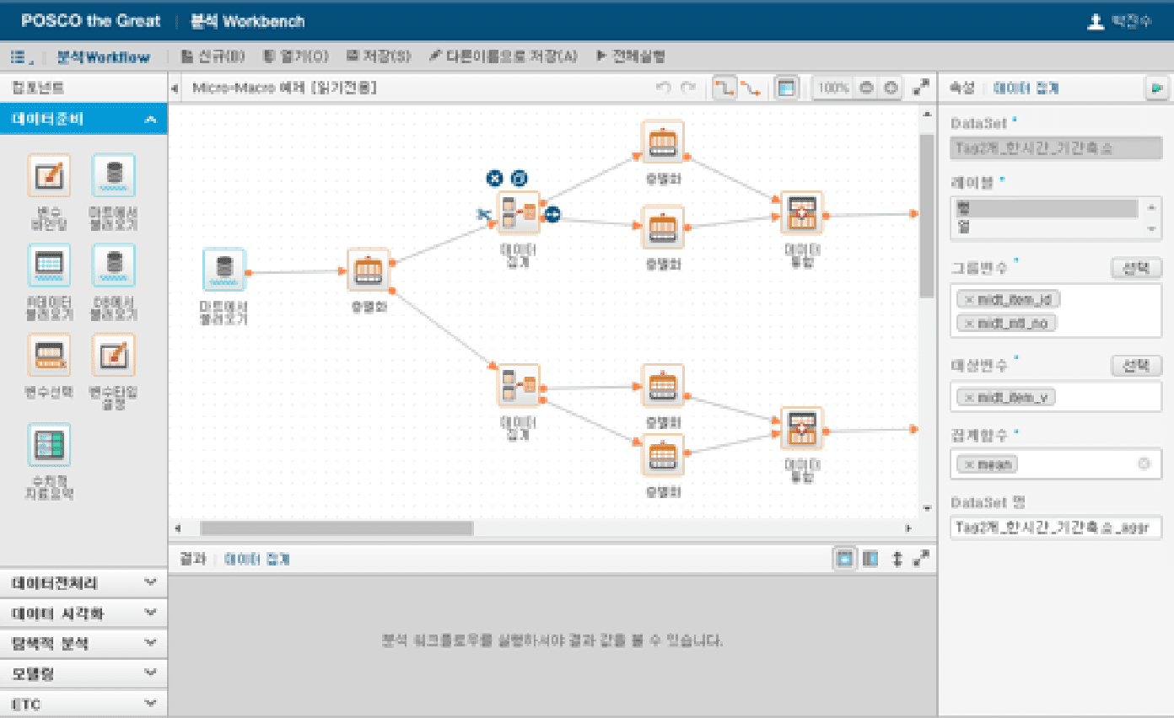Click the DataSet 명 input field
The width and height of the screenshot is (1174, 718).
[1055, 528]
